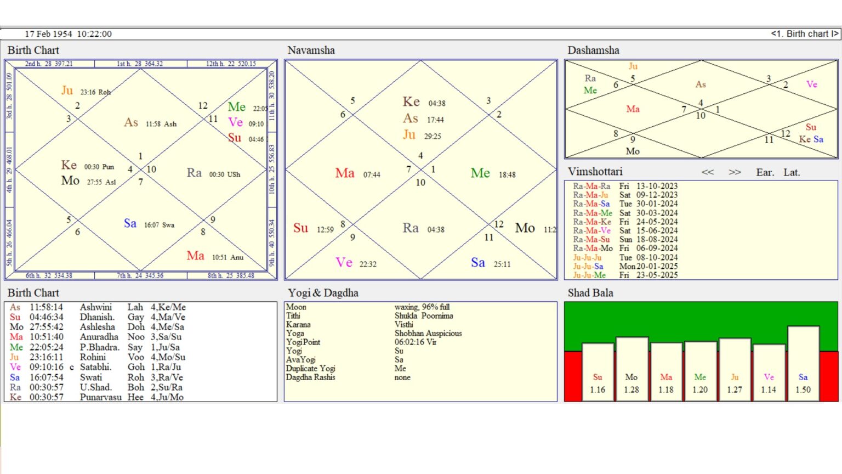The image size is (842, 474).
Task: Click the Moon bar in Shad Bala graph
Action: pyautogui.click(x=631, y=368)
